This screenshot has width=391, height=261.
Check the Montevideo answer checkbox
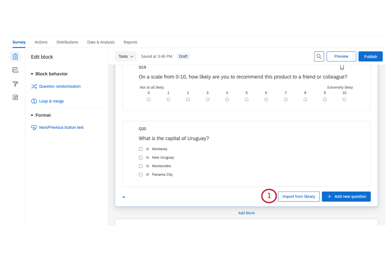click(x=141, y=166)
